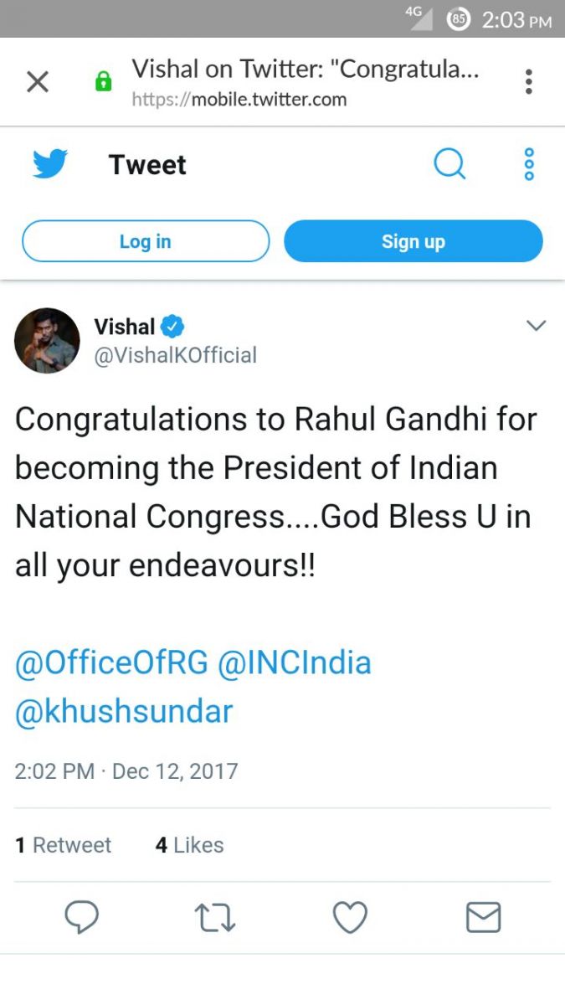Open Twitter search magnifier icon
This screenshot has height=1005, width=565.
coord(449,164)
